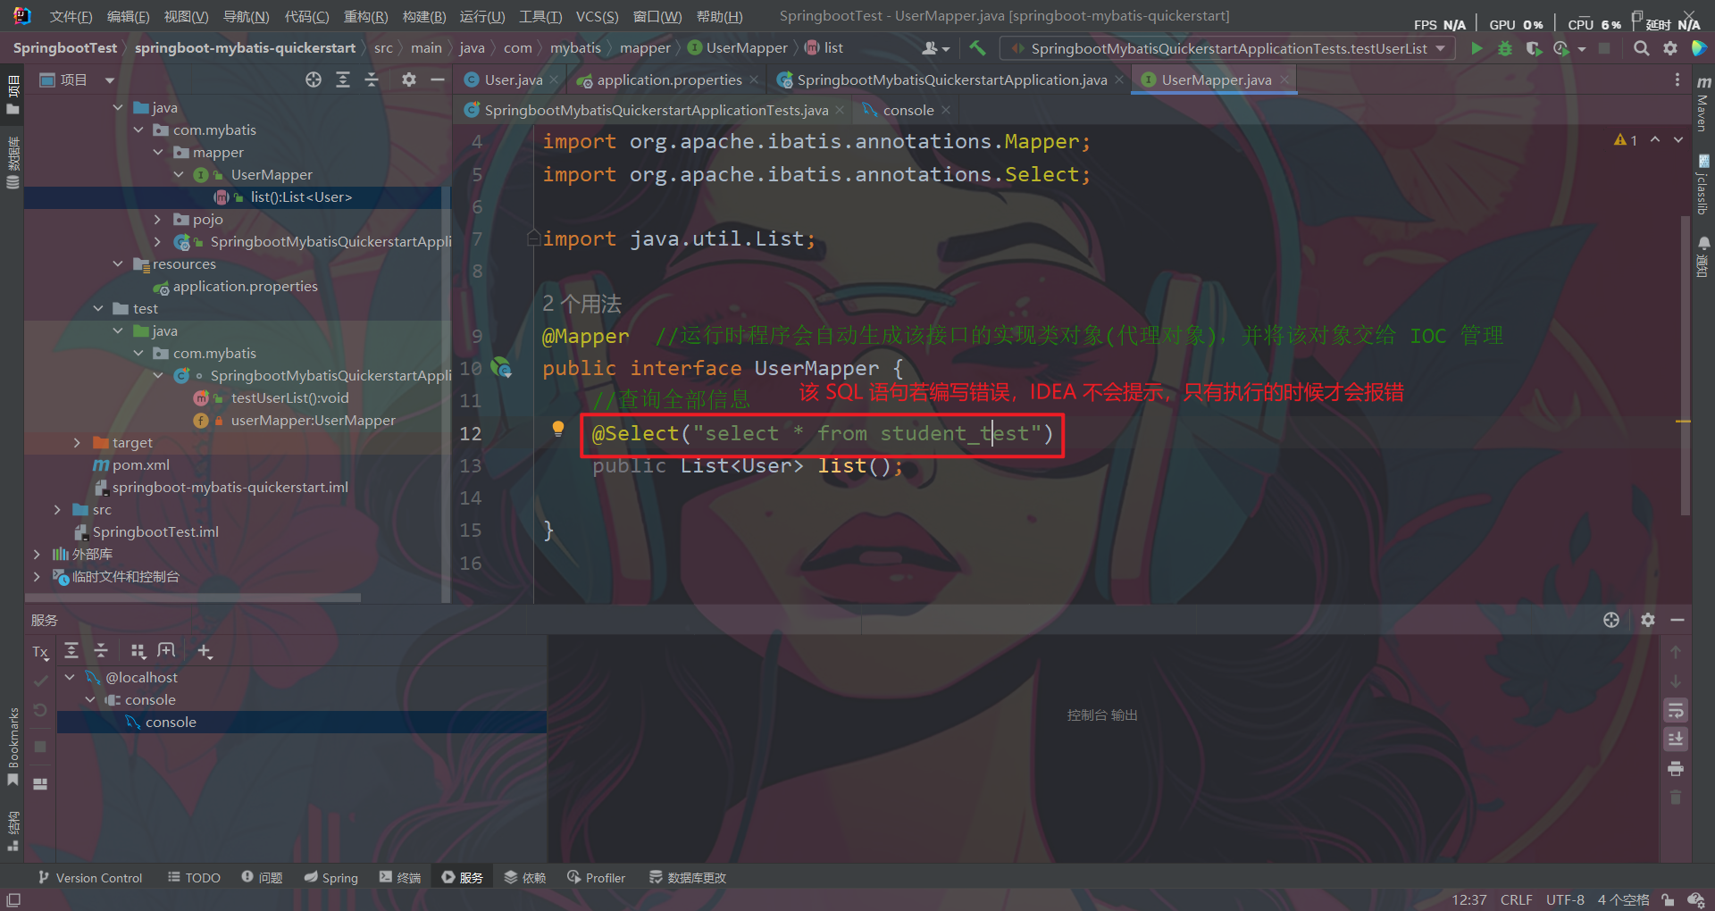The height and width of the screenshot is (911, 1715).
Task: Click breadcrumb item UserMapper
Action: point(738,48)
